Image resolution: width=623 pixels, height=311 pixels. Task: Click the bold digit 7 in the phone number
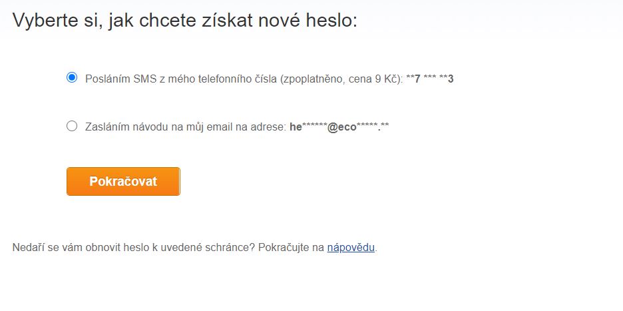417,79
